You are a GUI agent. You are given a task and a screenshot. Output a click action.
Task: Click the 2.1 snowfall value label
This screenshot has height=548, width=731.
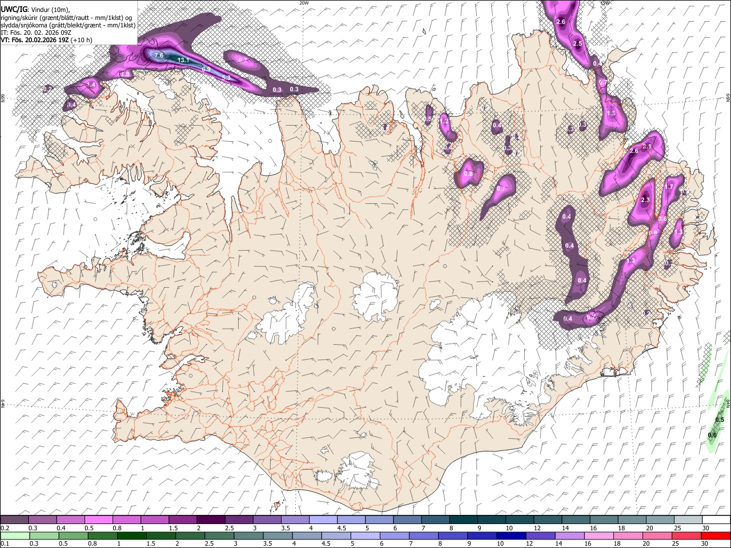[x=647, y=147]
